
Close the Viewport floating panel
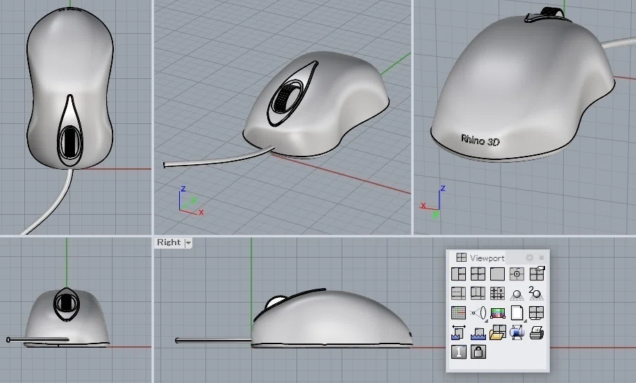(x=542, y=258)
